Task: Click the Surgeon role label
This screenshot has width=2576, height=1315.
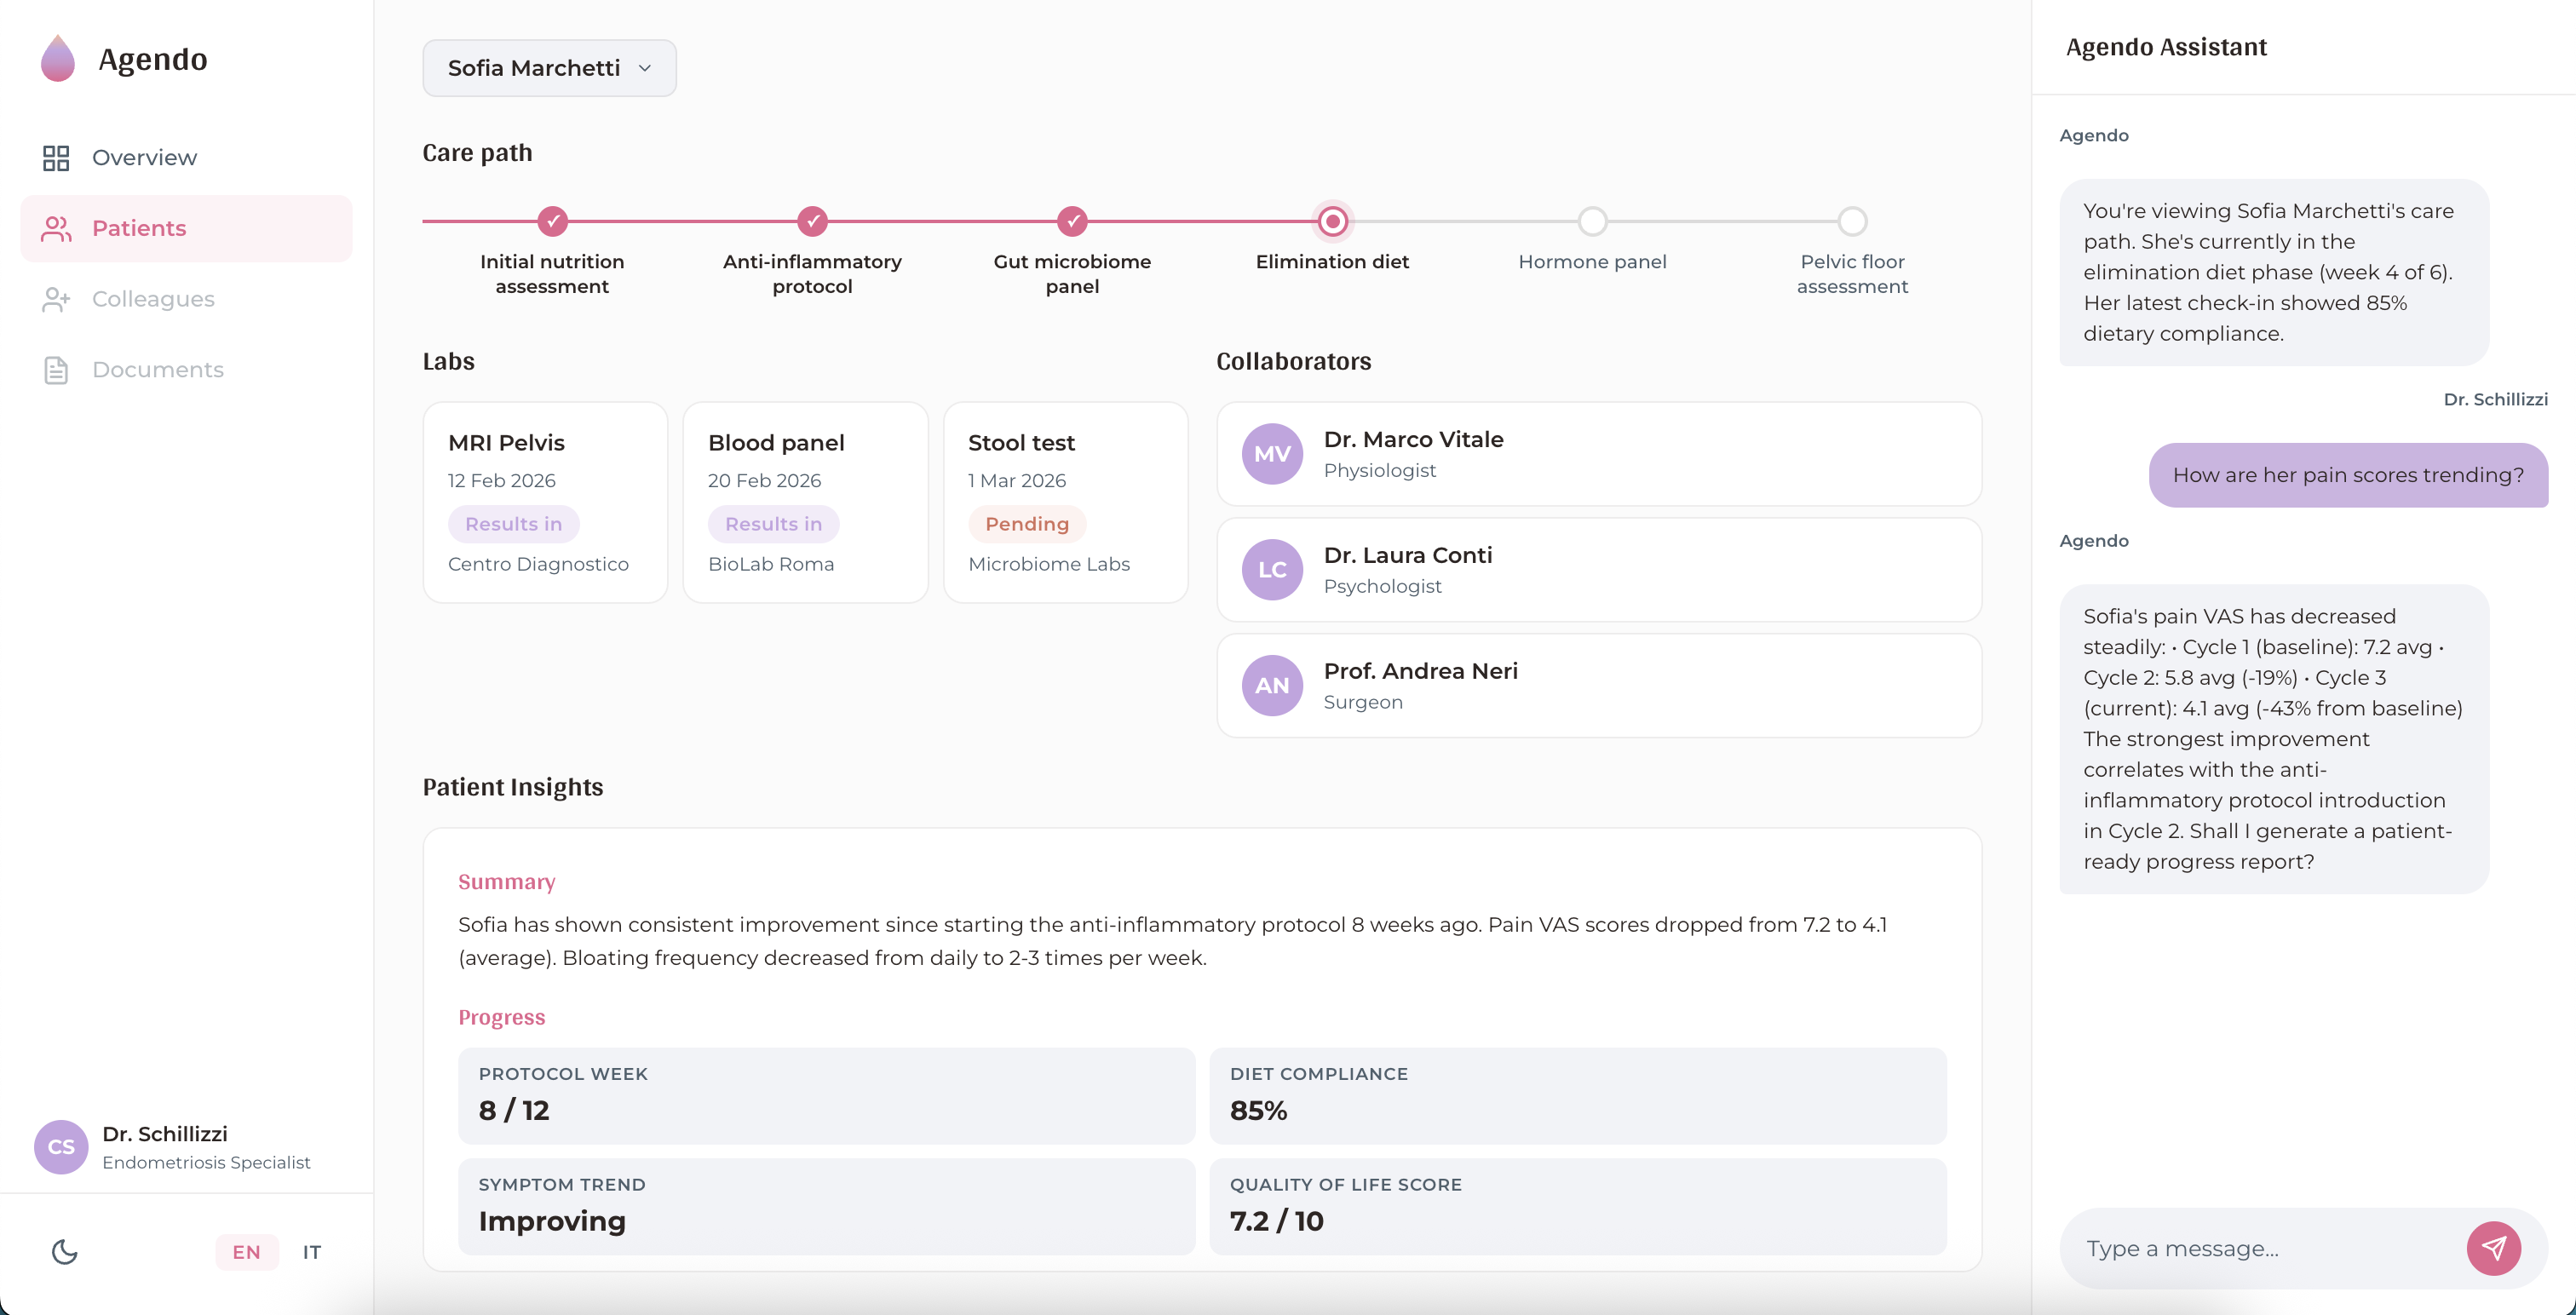Action: tap(1363, 703)
